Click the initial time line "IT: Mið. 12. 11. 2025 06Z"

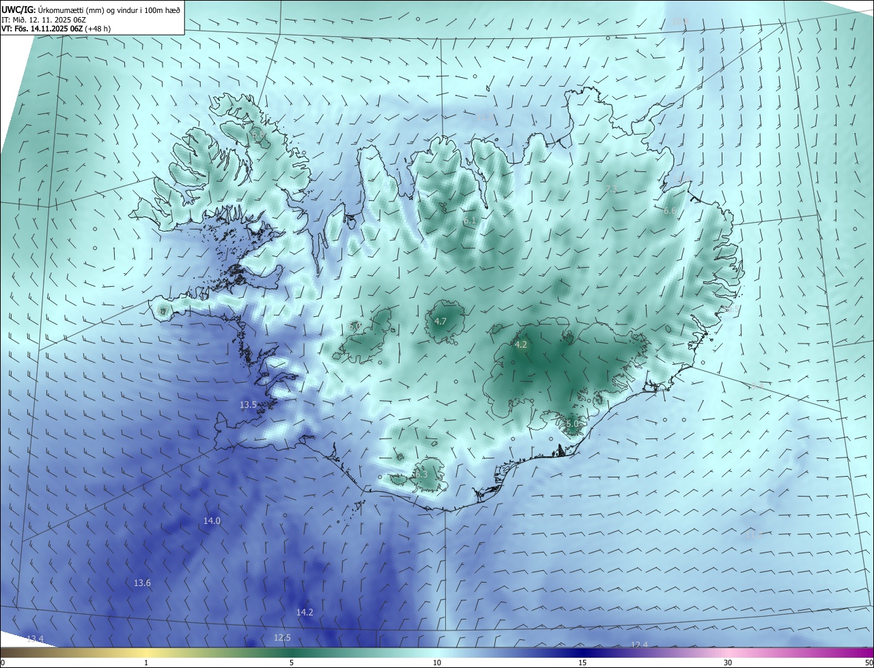(x=44, y=19)
